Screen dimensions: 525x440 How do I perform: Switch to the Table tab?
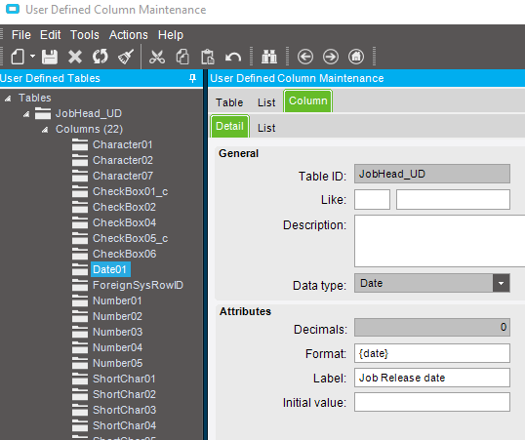tap(229, 102)
